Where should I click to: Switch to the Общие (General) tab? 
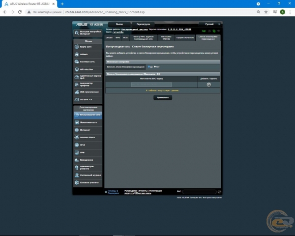(x=109, y=38)
